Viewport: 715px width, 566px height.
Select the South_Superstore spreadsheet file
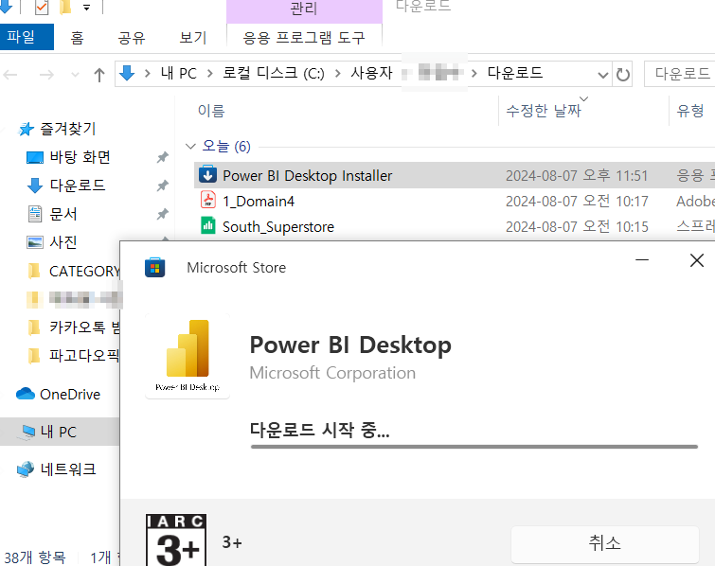pos(278,226)
